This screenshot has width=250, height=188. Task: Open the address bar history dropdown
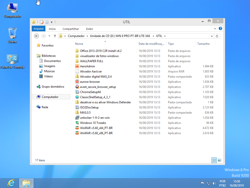[x=212, y=36]
